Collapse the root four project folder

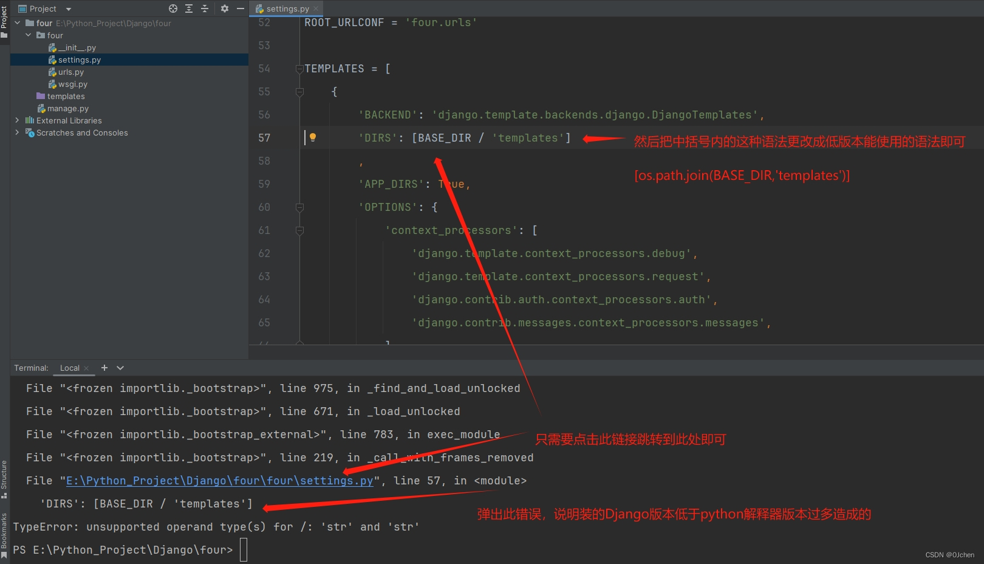pos(18,23)
